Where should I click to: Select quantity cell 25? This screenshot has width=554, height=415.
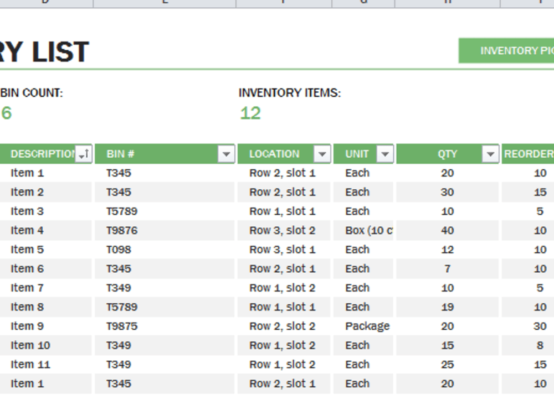[x=447, y=365]
